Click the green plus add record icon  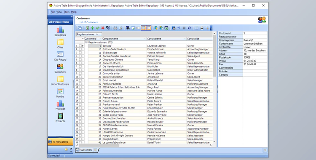click(93, 28)
